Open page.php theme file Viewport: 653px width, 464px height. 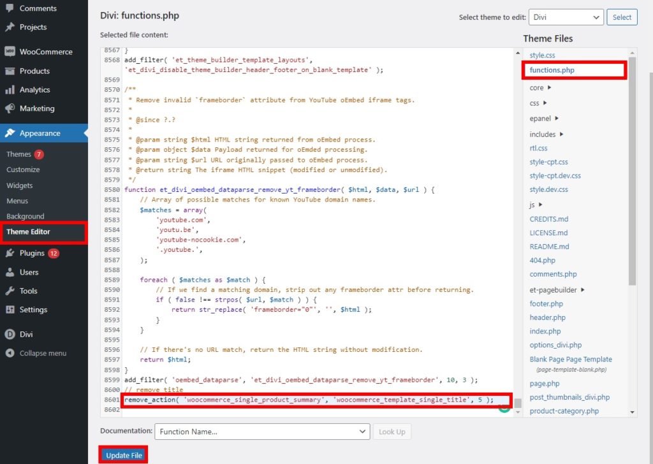[545, 383]
